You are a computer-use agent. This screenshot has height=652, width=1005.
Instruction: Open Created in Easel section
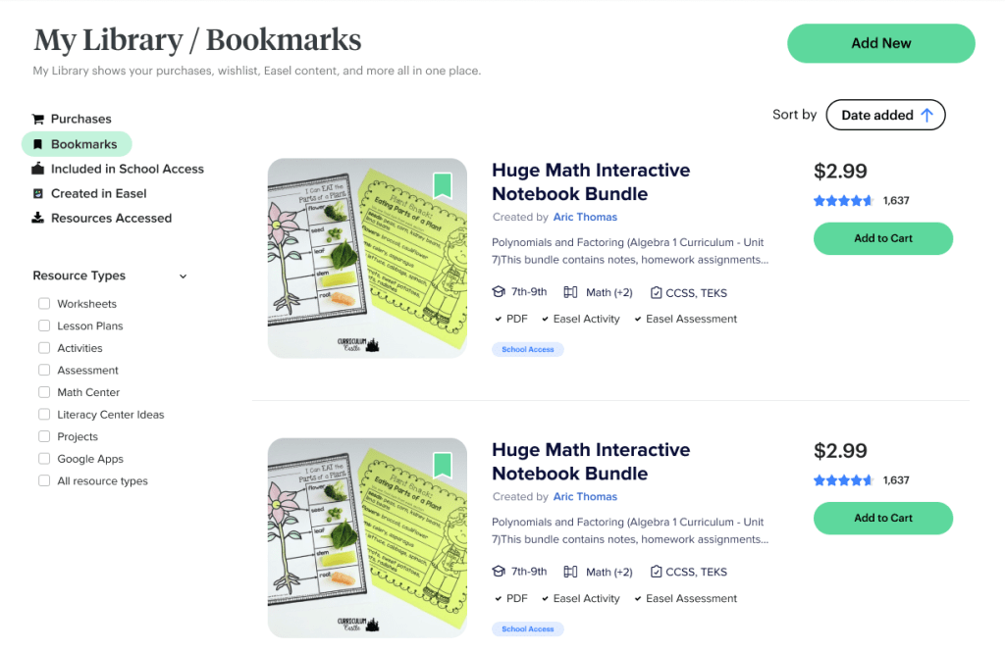(x=98, y=193)
